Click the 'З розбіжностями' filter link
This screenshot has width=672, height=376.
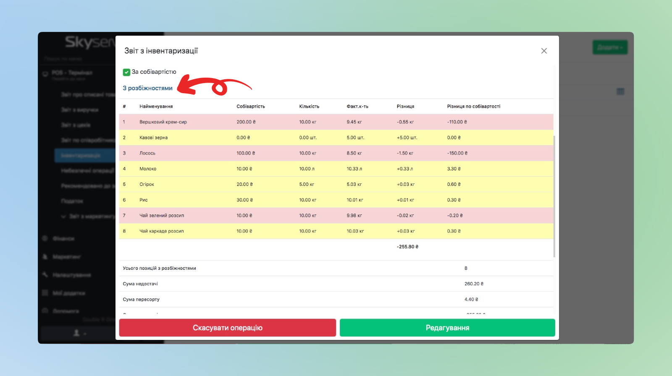[147, 88]
